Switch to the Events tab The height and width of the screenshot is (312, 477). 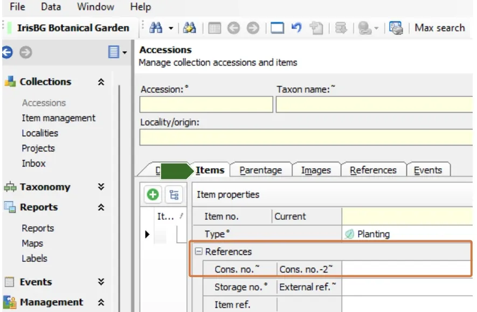[428, 170]
